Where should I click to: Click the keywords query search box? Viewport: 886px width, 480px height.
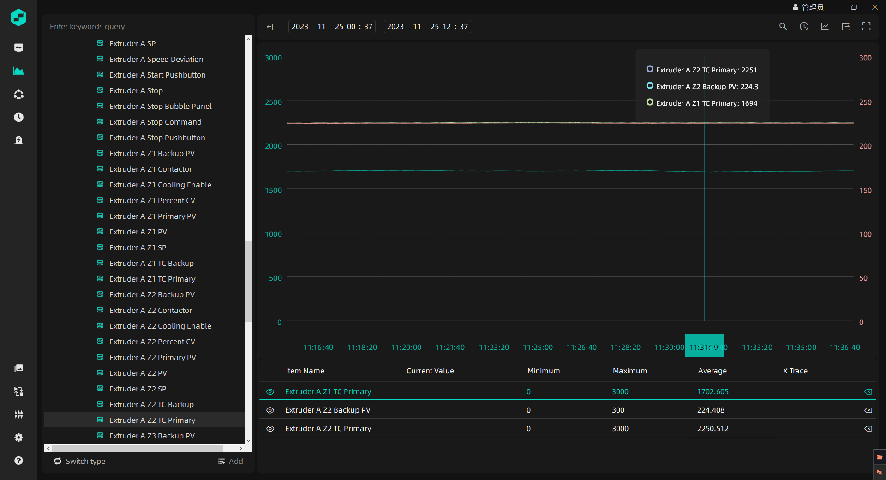coord(148,26)
